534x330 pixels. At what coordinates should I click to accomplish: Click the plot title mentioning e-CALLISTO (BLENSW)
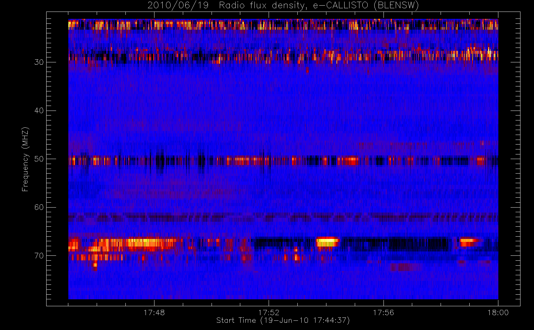pos(283,6)
